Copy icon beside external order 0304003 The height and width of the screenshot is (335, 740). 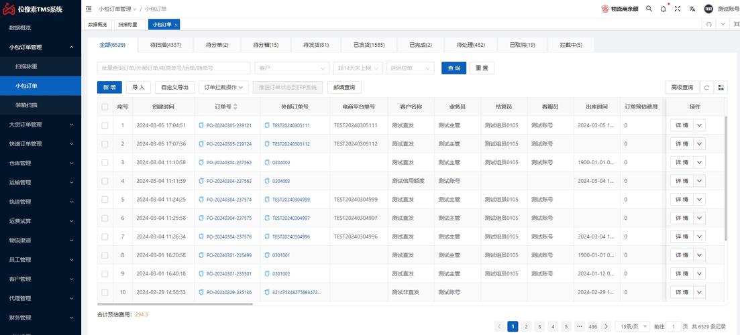pos(267,181)
